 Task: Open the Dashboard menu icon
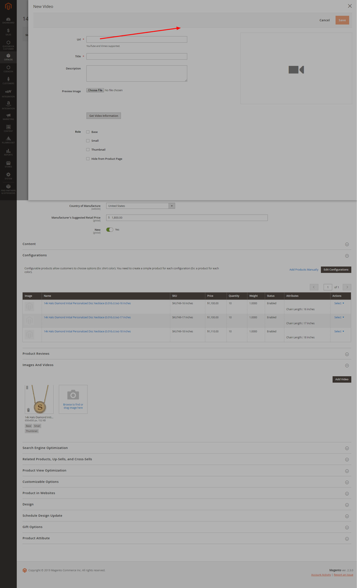[x=8, y=20]
